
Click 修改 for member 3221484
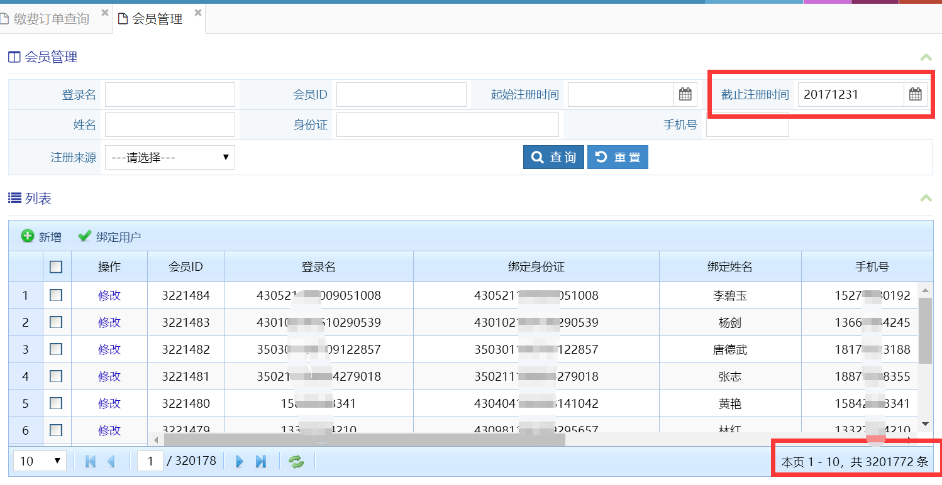[x=109, y=295]
